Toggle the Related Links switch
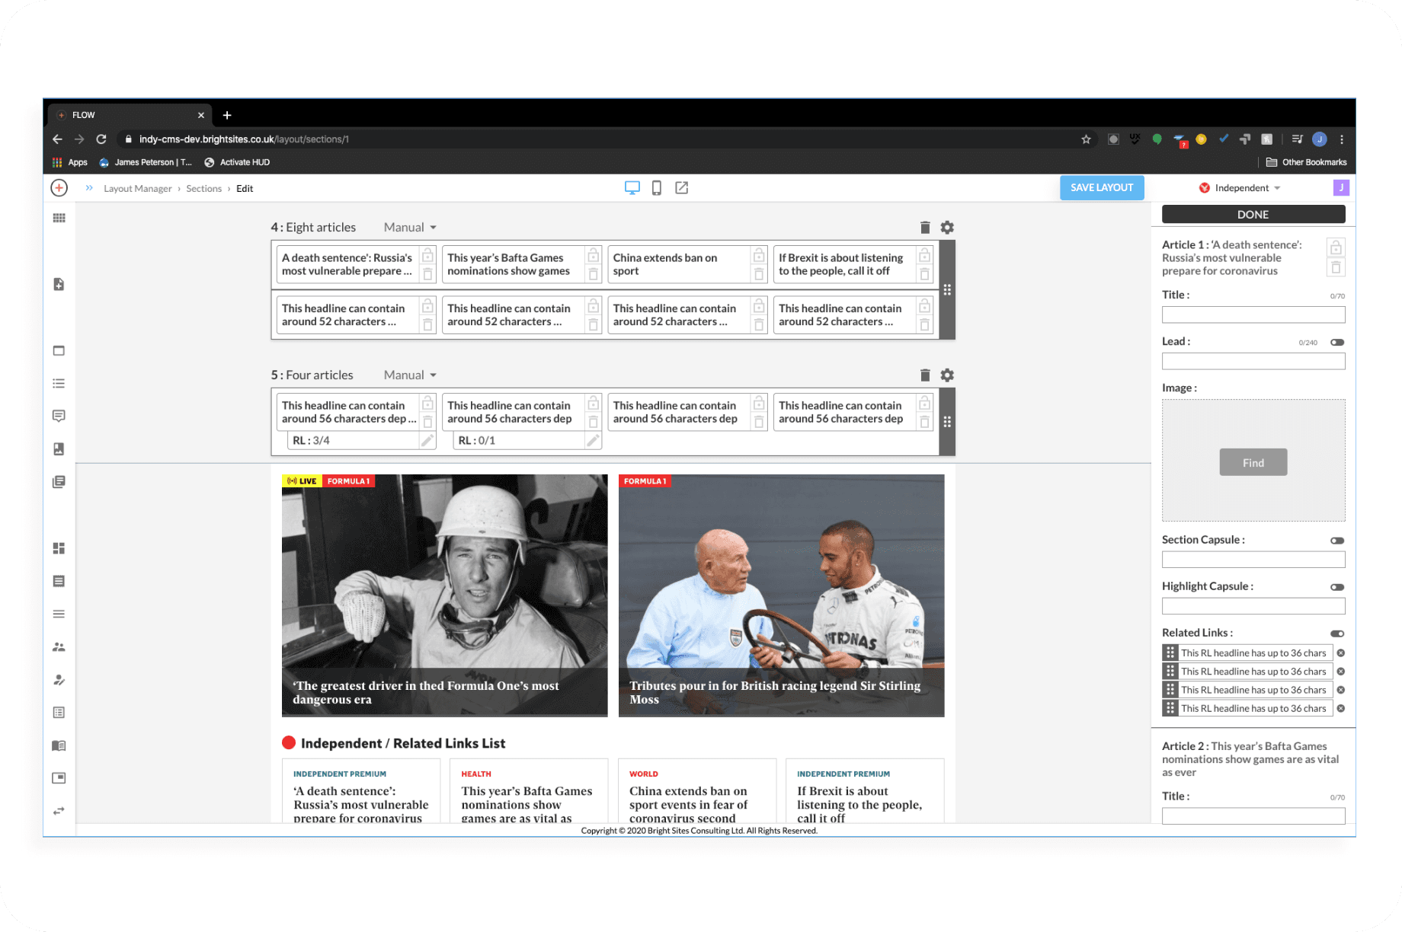 [x=1337, y=634]
